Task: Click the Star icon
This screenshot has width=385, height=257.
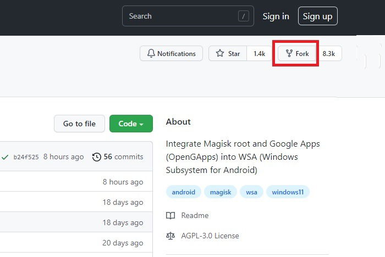Action: (220, 53)
